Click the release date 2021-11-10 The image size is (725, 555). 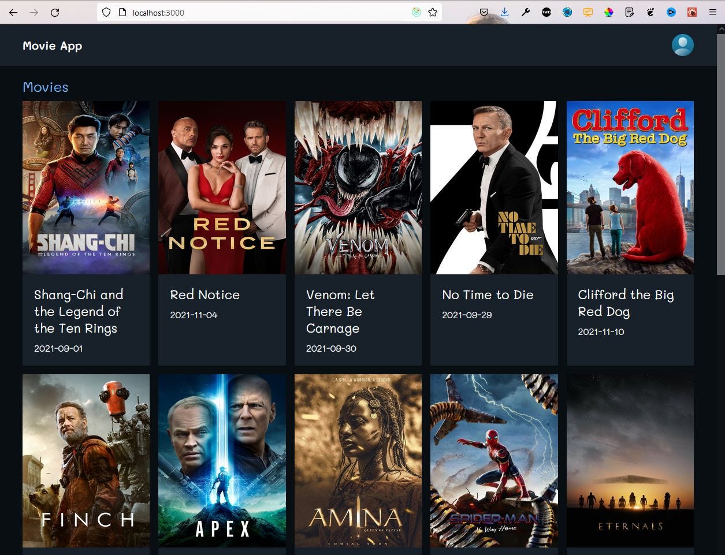[601, 331]
